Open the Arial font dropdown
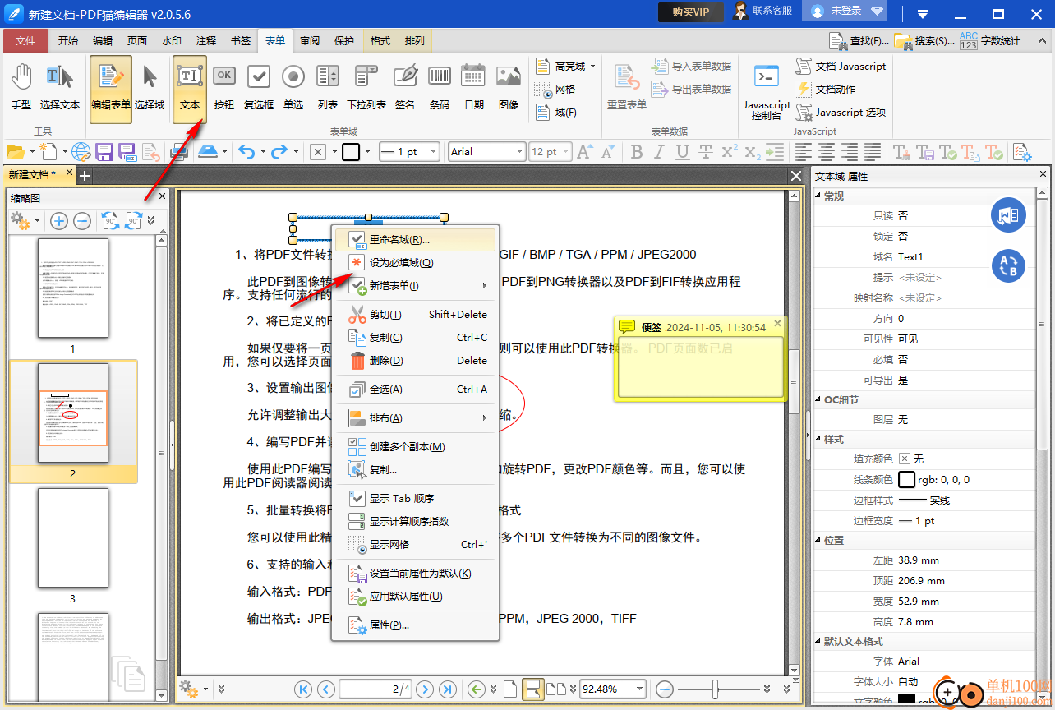1055x710 pixels. click(x=520, y=152)
